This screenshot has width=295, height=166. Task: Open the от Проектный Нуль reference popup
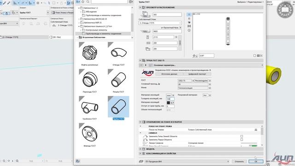click(180, 28)
